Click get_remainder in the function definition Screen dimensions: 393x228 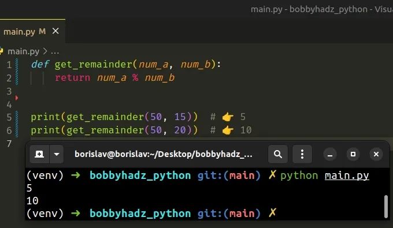pyautogui.click(x=93, y=65)
